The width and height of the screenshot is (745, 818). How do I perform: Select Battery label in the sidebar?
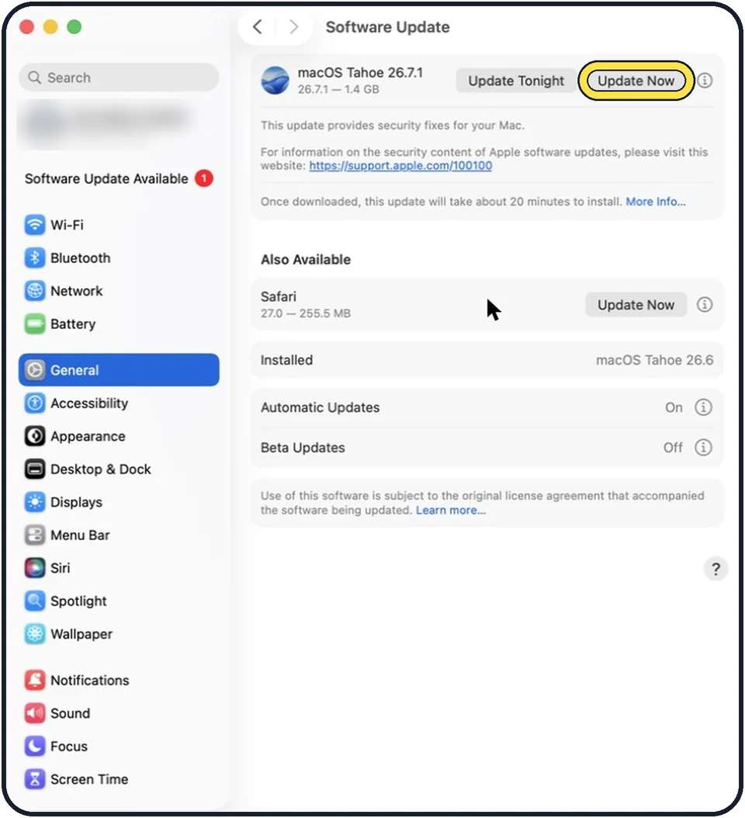pyautogui.click(x=72, y=324)
